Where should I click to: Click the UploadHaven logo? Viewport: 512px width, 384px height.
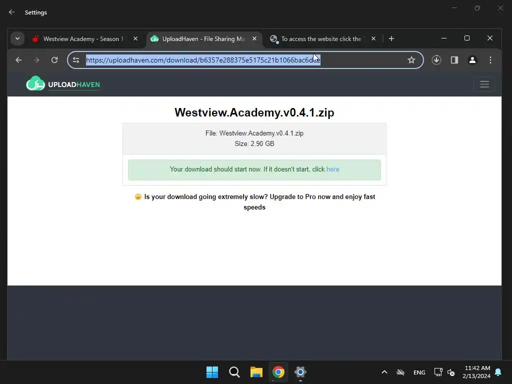point(63,84)
